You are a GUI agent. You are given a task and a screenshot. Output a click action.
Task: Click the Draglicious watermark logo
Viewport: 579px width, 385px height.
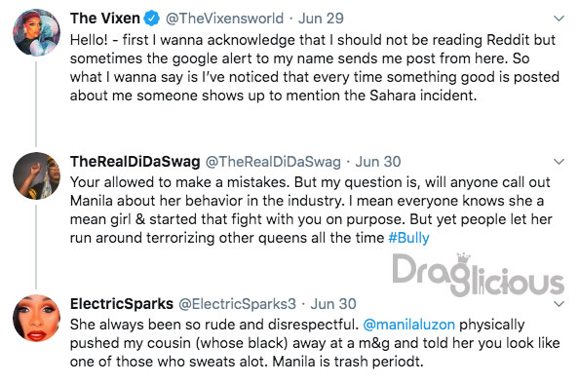tap(479, 275)
